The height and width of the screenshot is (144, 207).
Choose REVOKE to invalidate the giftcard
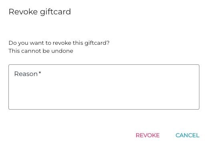click(148, 135)
